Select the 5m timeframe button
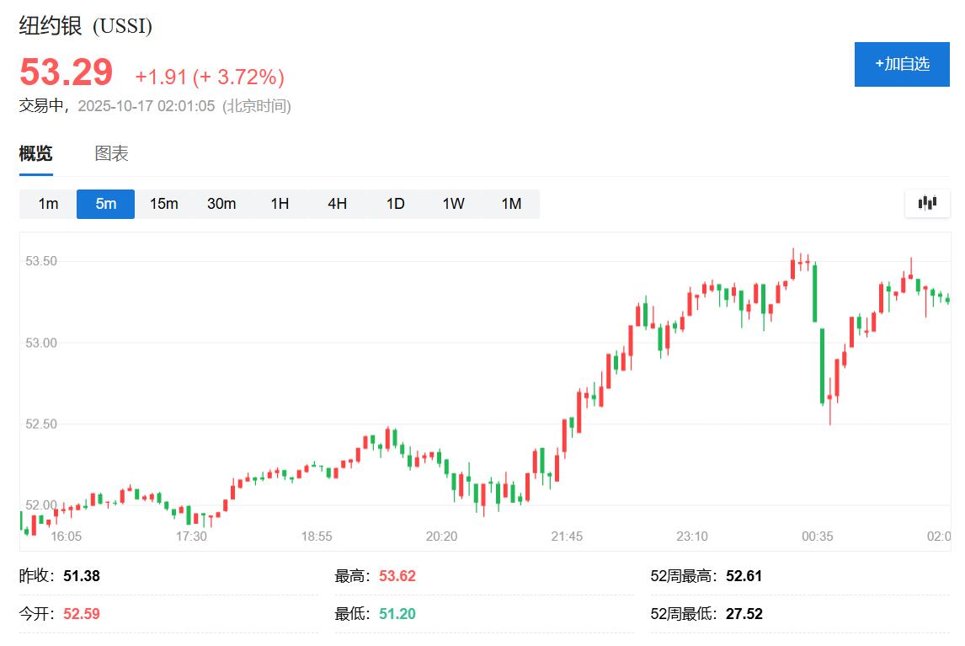 105,204
